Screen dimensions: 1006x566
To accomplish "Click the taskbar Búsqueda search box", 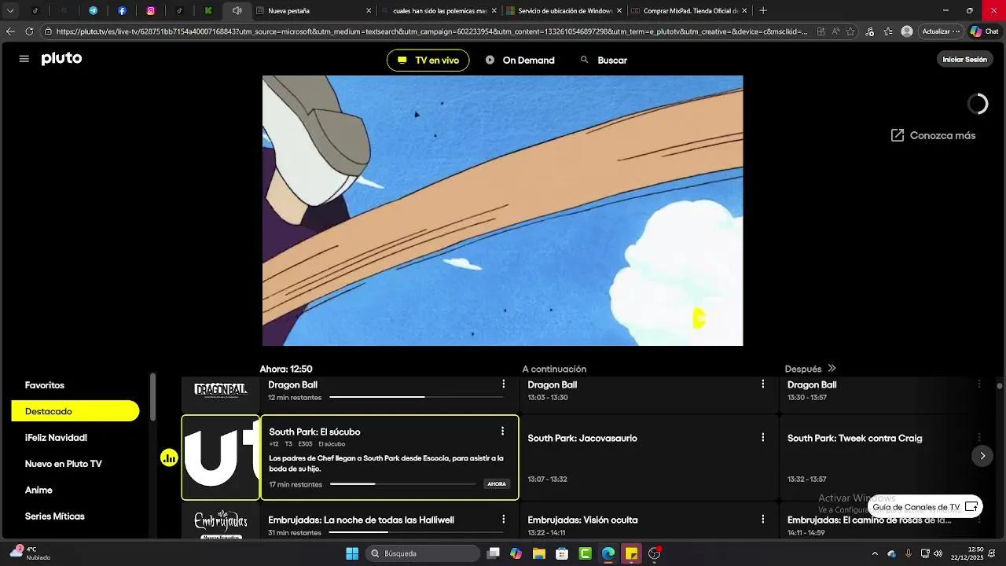I will pos(423,553).
